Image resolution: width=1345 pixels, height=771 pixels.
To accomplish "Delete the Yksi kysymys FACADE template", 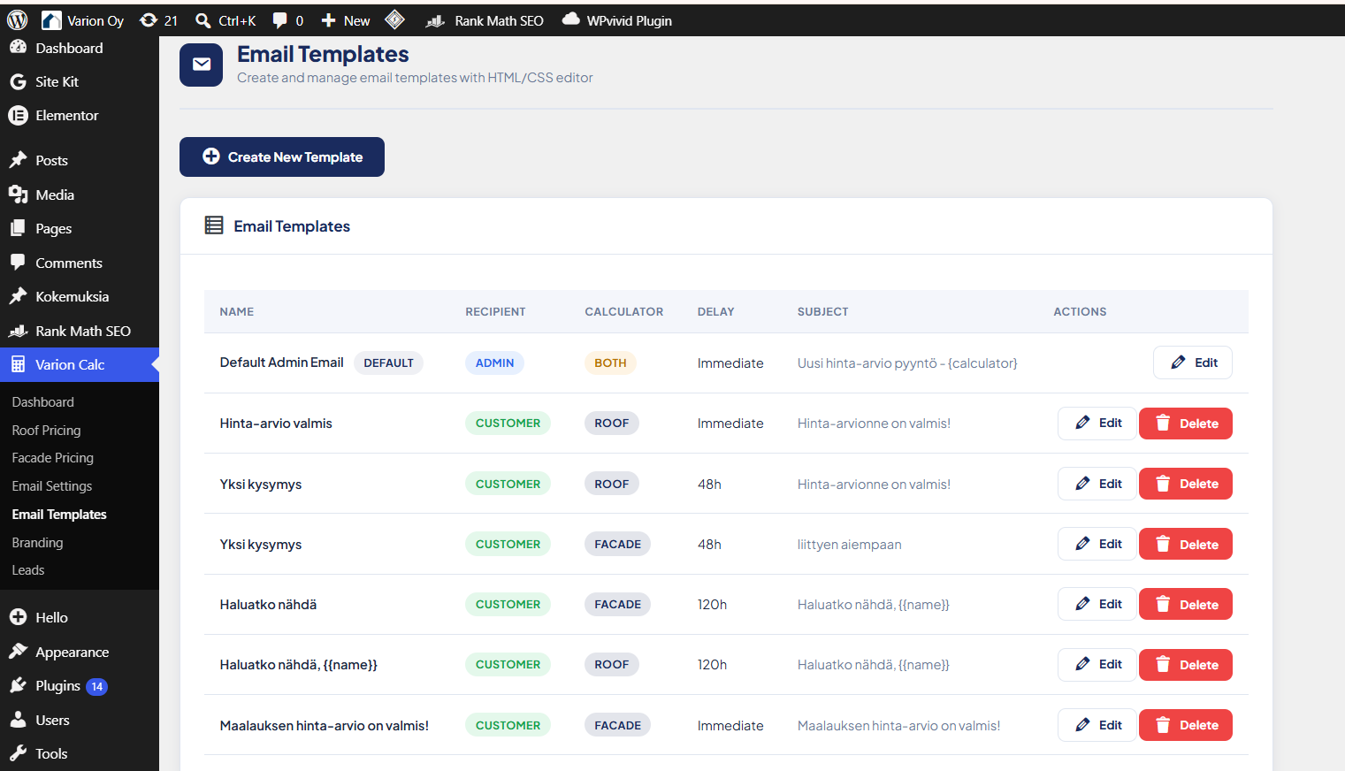I will tap(1186, 545).
